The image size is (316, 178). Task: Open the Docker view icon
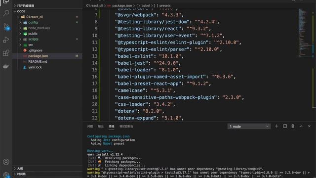6,66
